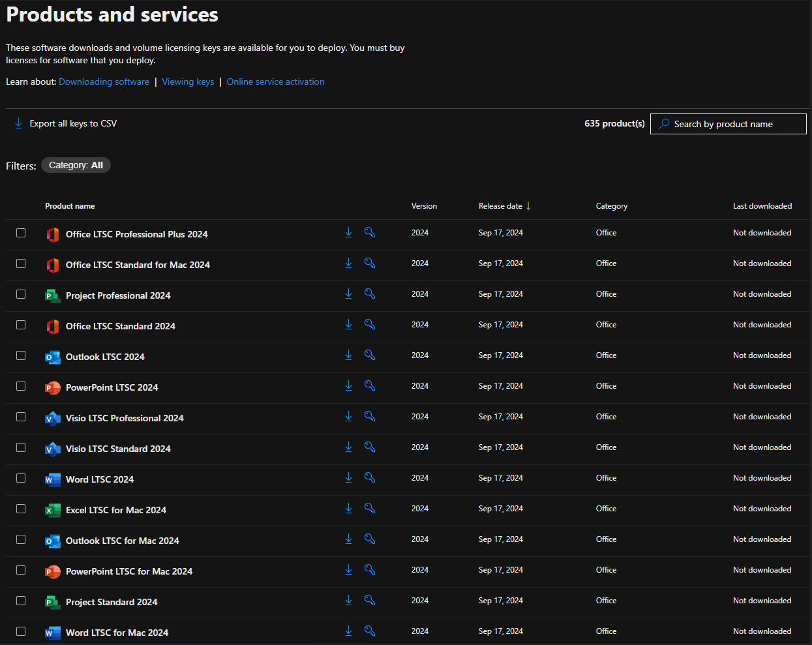The height and width of the screenshot is (645, 812).
Task: Download Visio LTSC Standard 2024
Action: click(x=348, y=447)
